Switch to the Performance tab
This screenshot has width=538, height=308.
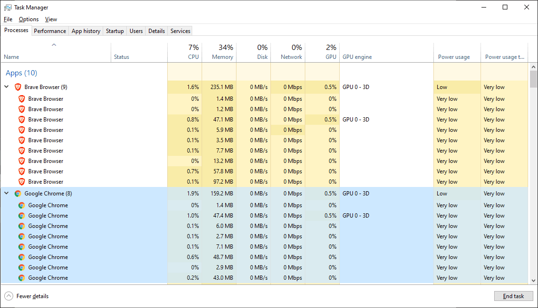(x=50, y=31)
